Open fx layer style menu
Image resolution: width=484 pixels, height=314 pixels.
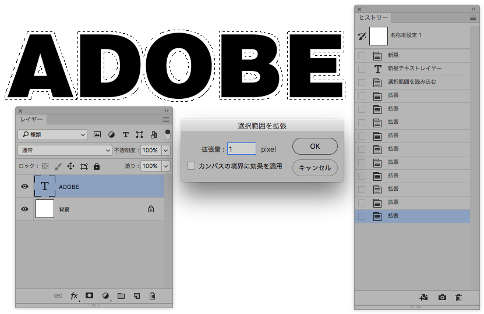point(74,296)
